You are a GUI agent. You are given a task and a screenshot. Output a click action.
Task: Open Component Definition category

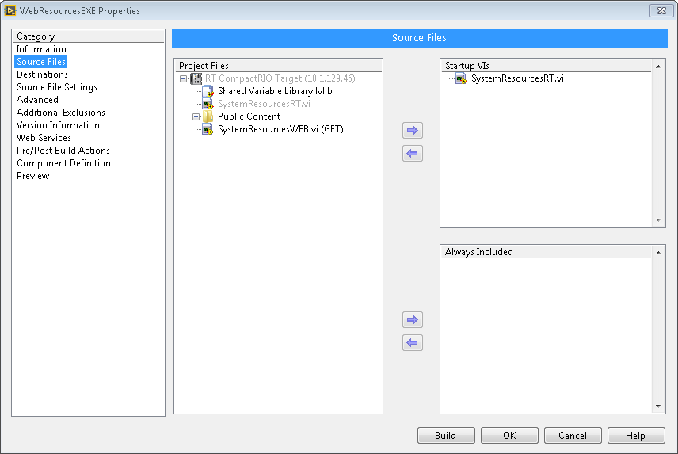pyautogui.click(x=64, y=163)
